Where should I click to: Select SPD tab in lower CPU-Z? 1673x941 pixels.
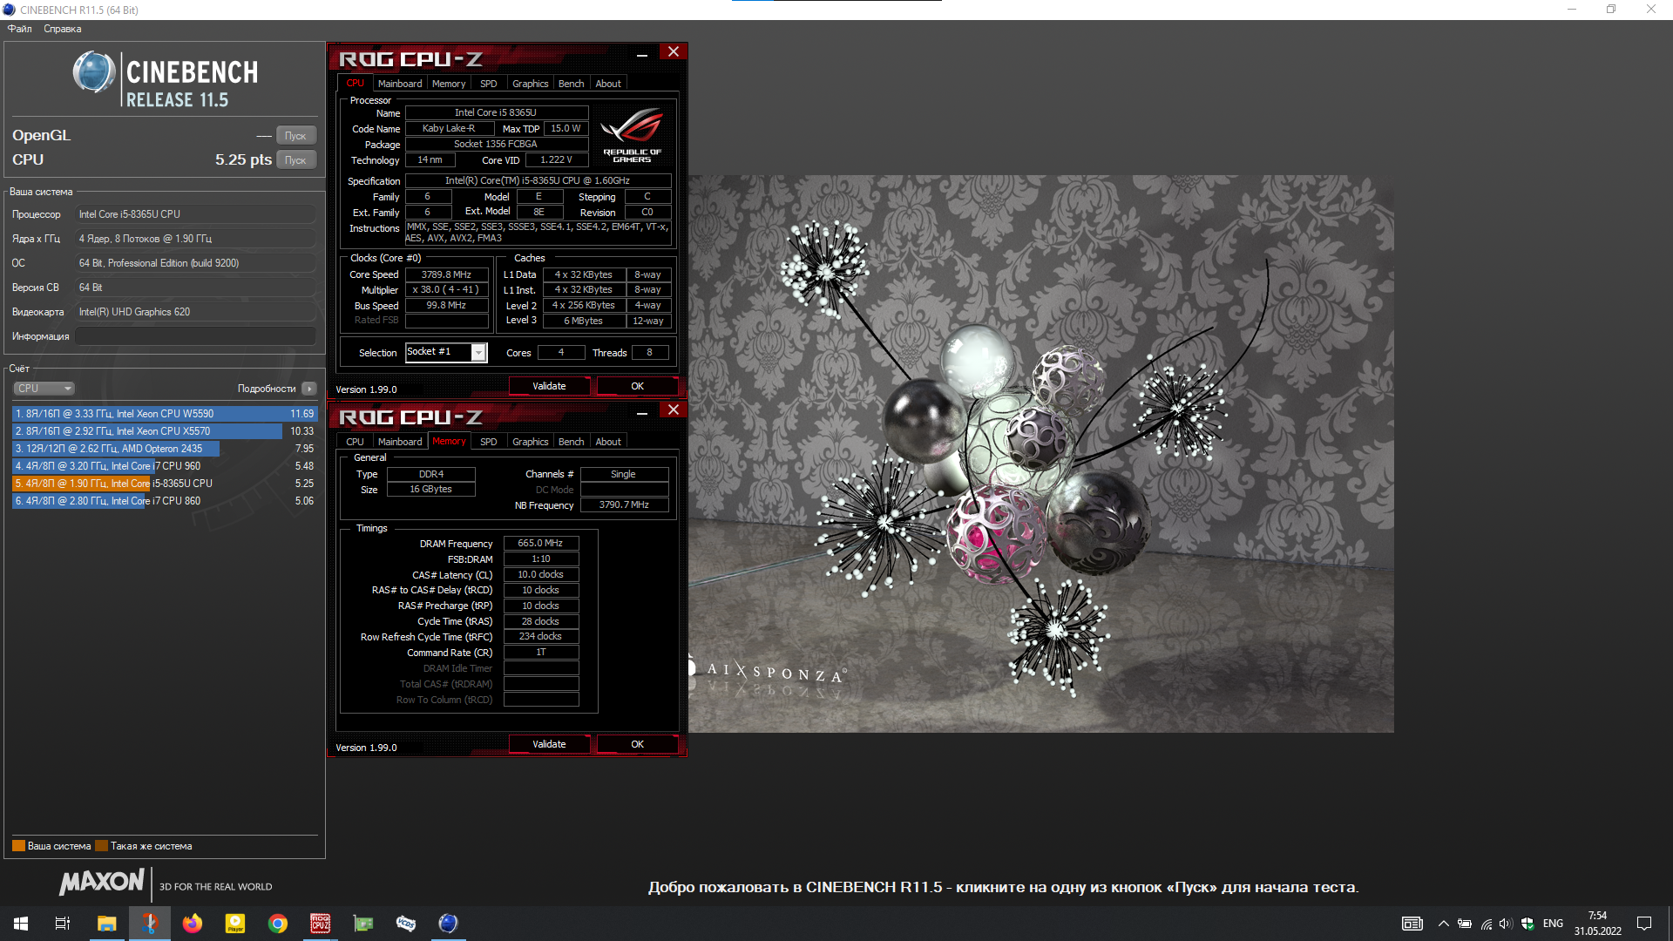489,442
